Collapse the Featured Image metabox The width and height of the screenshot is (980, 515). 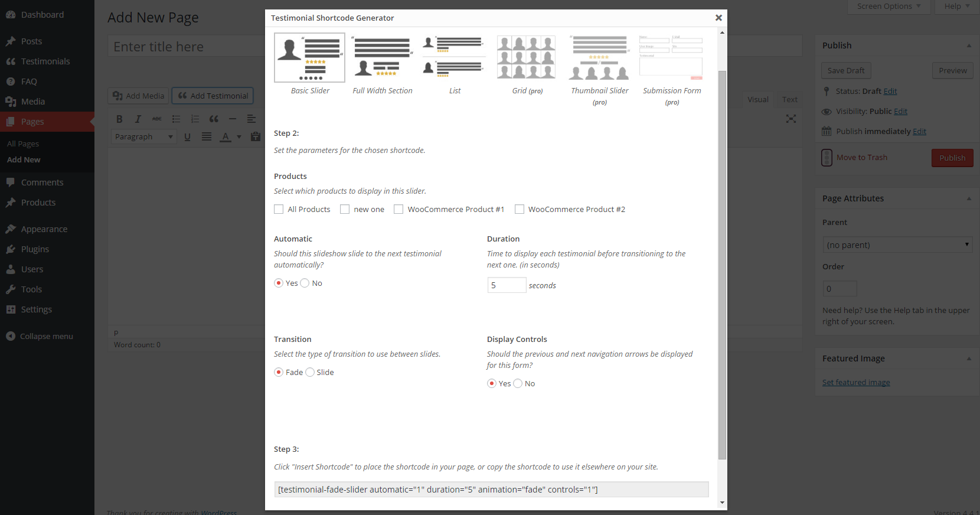point(969,358)
